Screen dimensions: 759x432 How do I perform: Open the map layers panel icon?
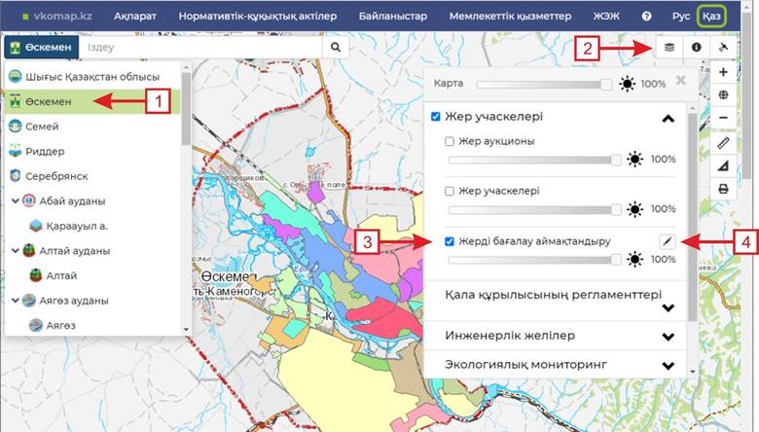669,47
